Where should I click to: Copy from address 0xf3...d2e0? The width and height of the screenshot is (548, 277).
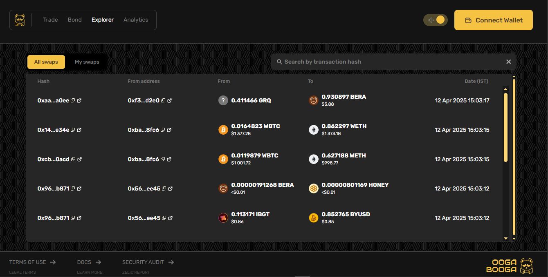(163, 101)
